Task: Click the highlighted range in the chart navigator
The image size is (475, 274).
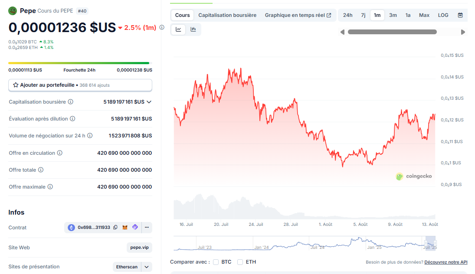Action: click(430, 243)
